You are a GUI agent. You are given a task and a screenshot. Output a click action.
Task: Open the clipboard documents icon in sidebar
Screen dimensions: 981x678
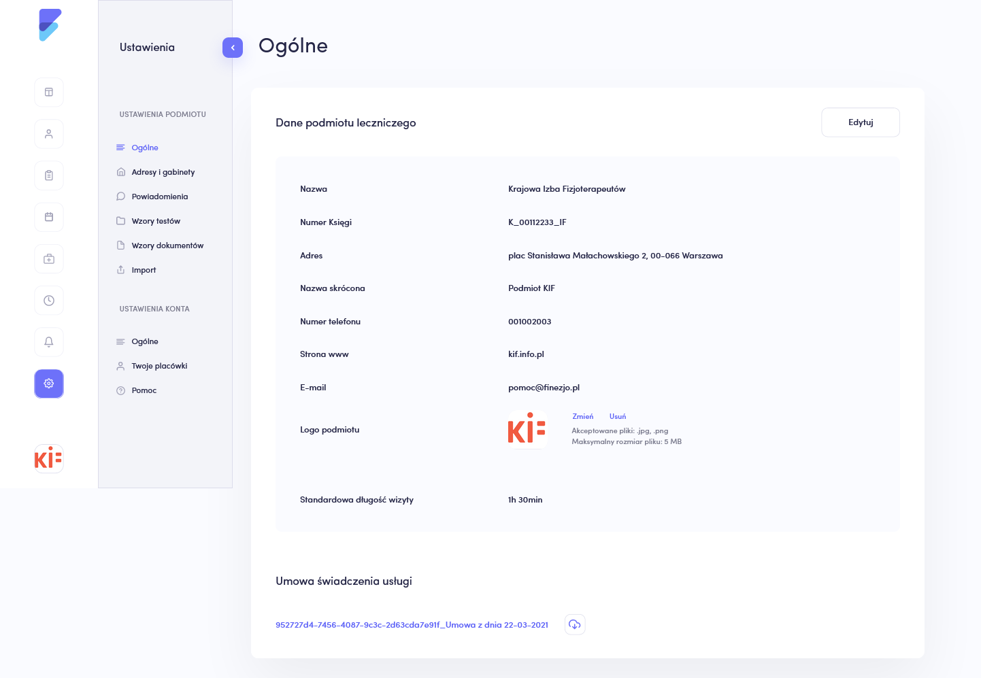tap(49, 175)
